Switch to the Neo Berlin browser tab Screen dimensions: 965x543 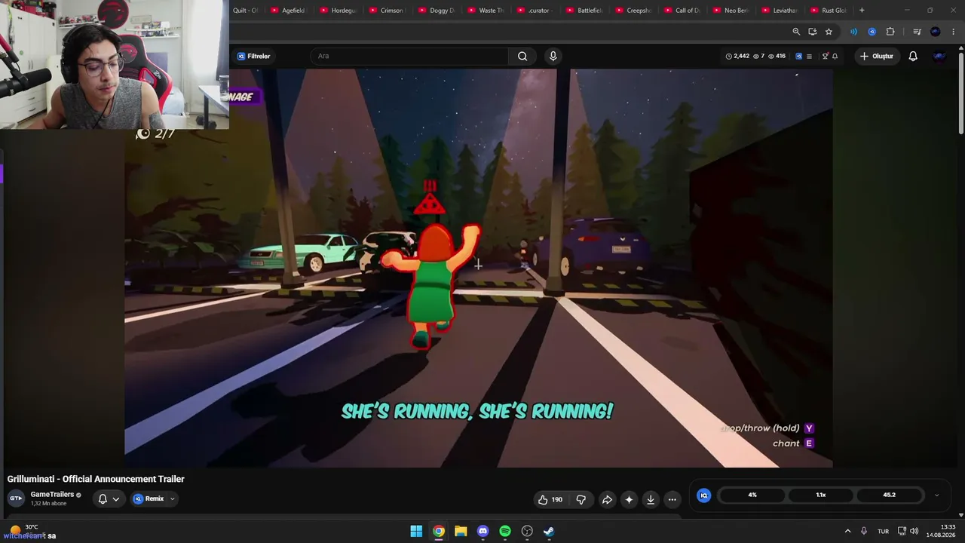(731, 11)
